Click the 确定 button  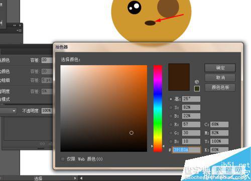(220, 68)
